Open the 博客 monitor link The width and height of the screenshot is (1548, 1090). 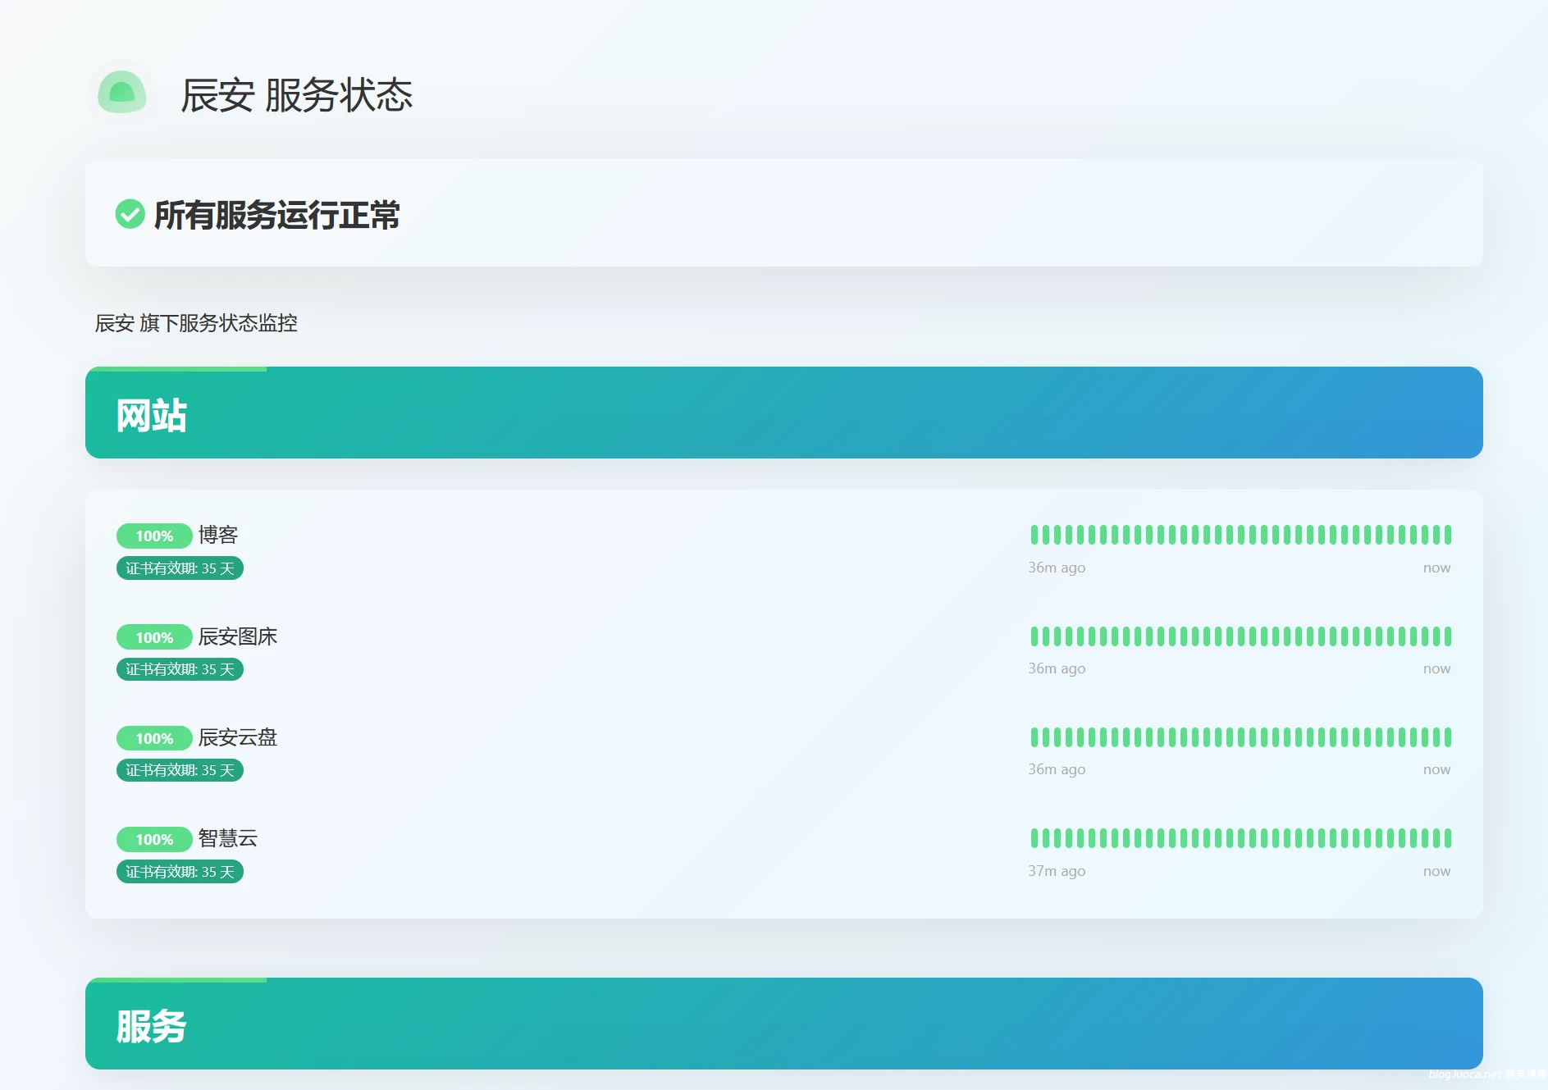coord(218,535)
